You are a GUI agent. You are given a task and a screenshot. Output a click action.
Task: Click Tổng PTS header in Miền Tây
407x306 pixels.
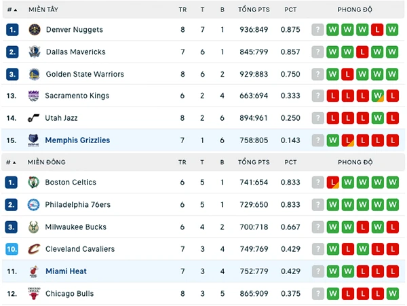[254, 9]
